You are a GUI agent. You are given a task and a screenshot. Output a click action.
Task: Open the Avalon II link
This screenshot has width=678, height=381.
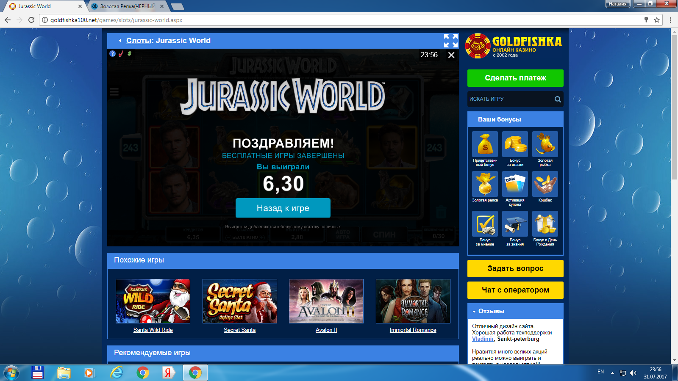(x=326, y=330)
